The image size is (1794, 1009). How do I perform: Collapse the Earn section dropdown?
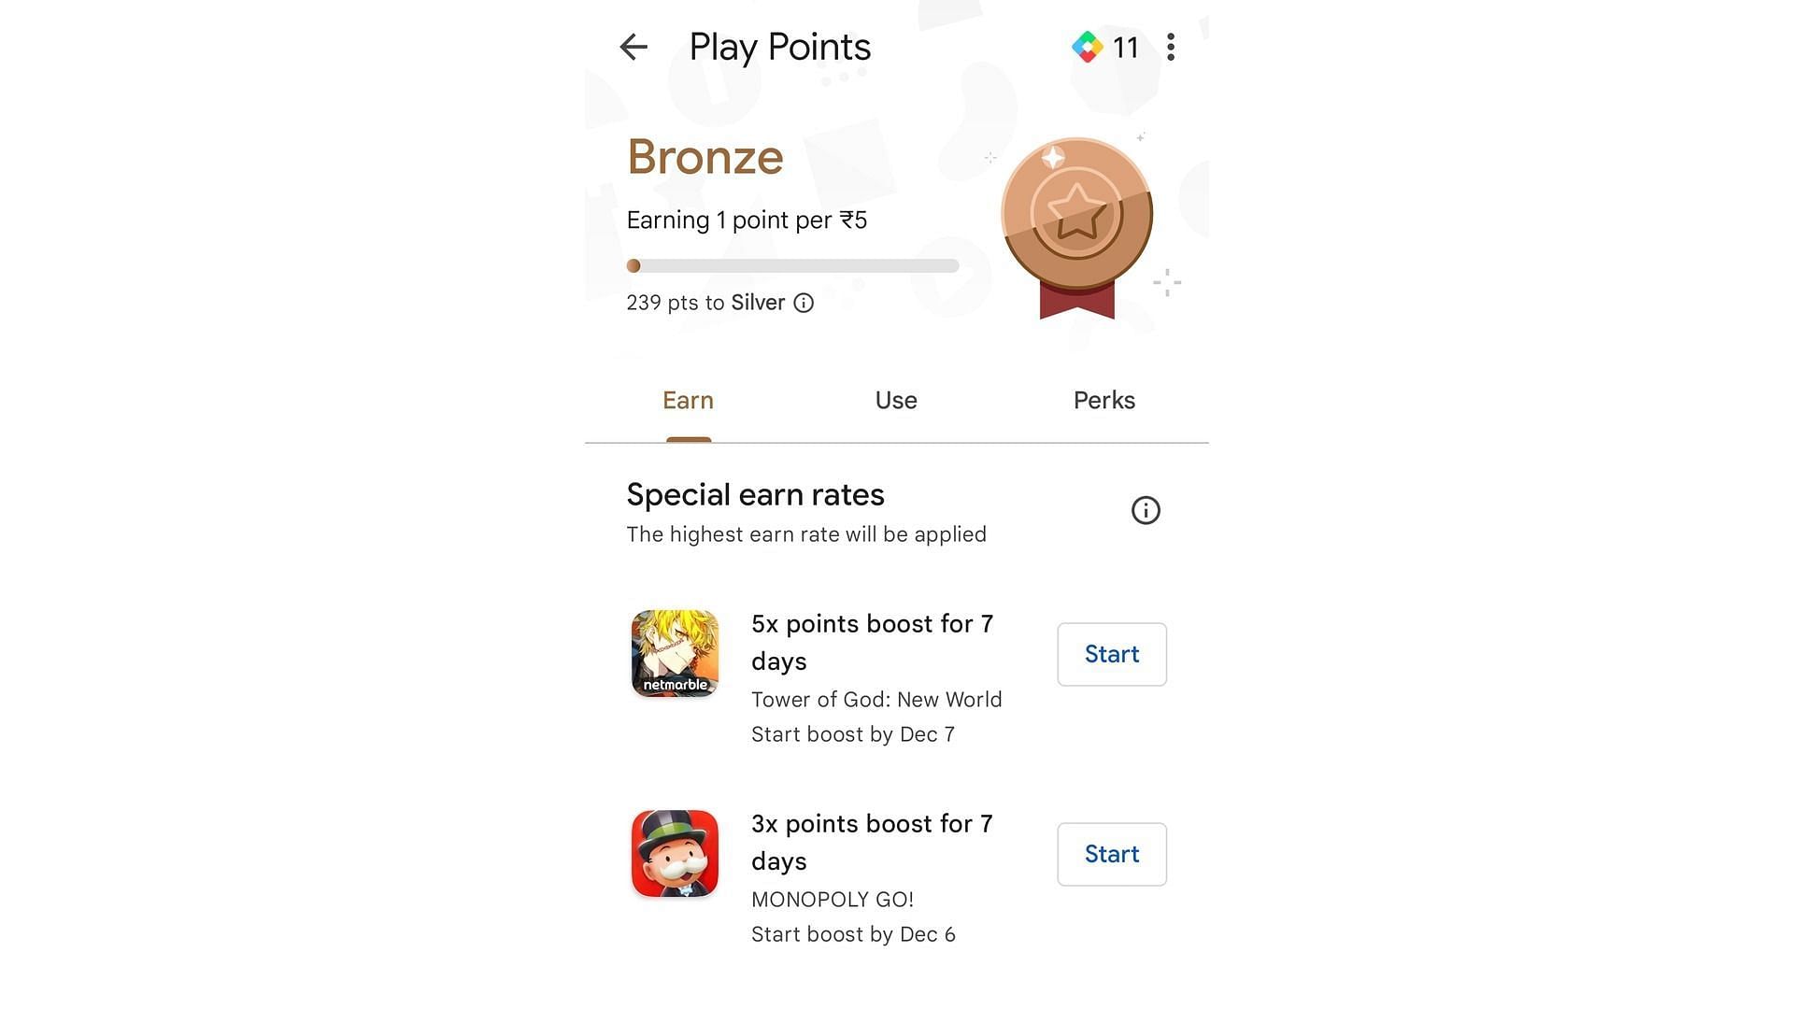[x=689, y=401]
